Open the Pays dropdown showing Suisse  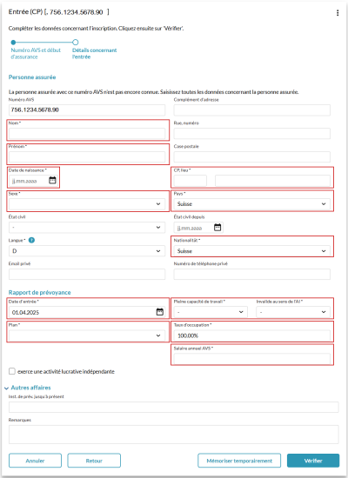coord(251,204)
